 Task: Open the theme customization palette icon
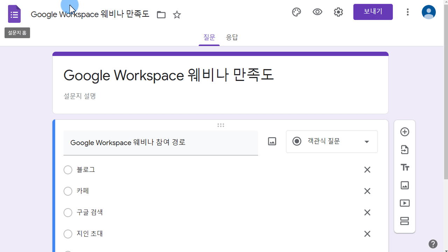[296, 12]
